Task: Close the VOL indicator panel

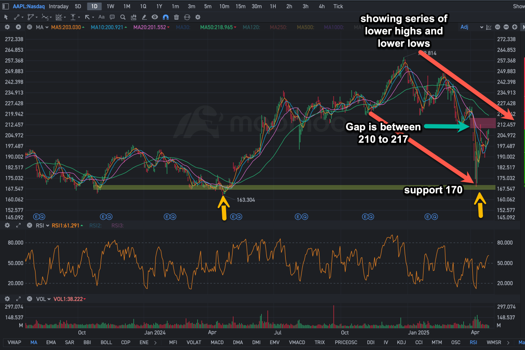Action: tap(30, 299)
